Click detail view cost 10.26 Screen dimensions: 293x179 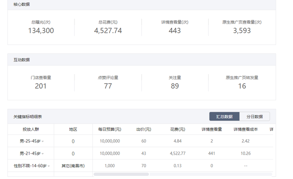pyautogui.click(x=245, y=153)
